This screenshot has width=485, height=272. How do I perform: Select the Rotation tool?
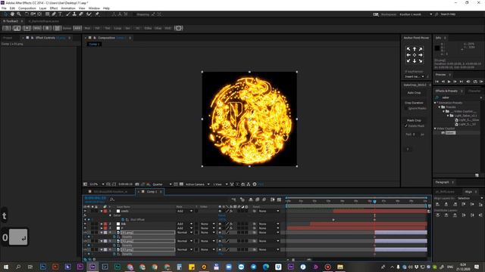click(27, 14)
